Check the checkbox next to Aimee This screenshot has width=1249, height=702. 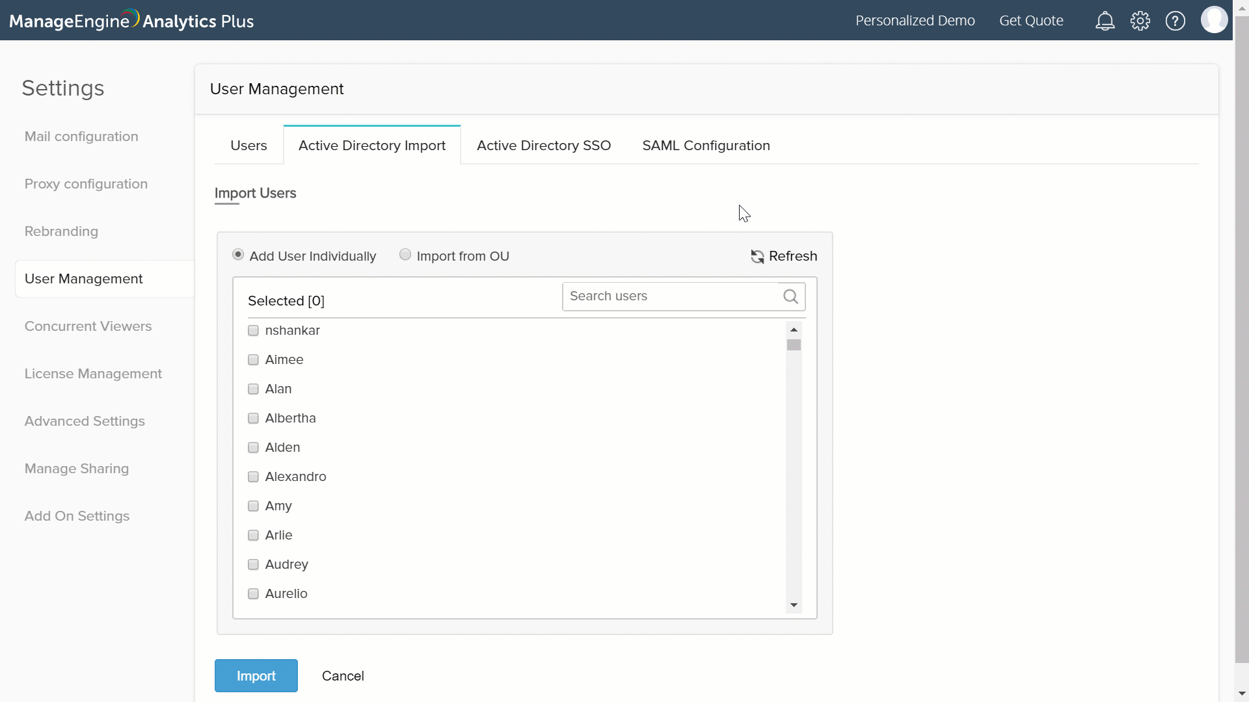pos(253,359)
